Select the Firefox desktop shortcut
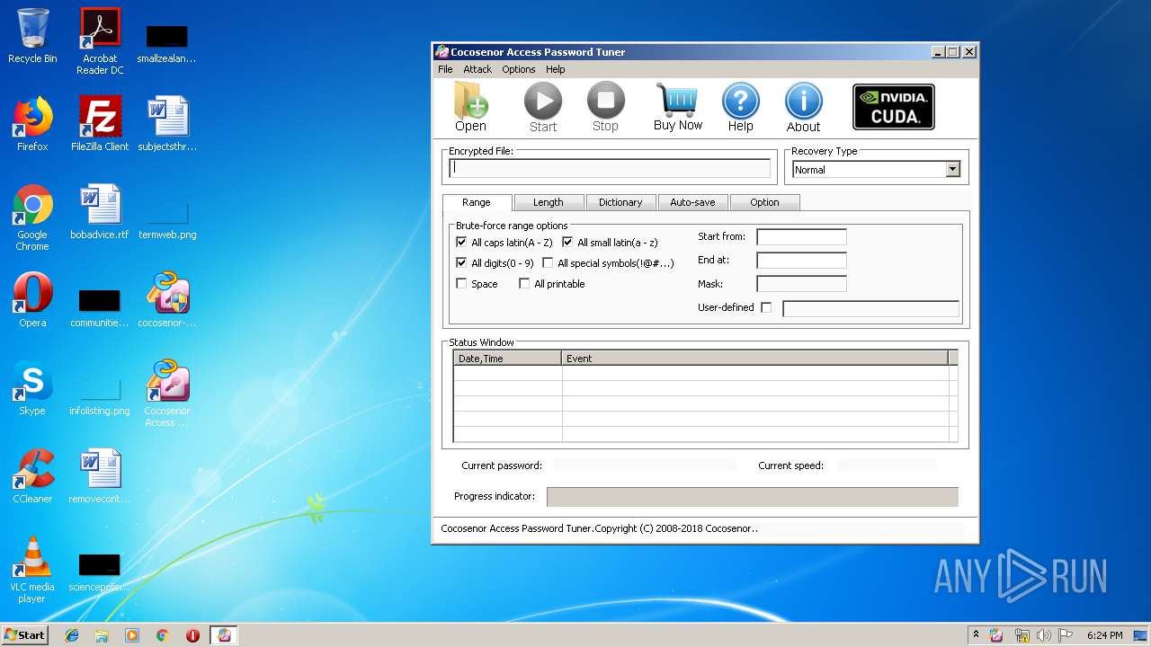 coord(32,124)
